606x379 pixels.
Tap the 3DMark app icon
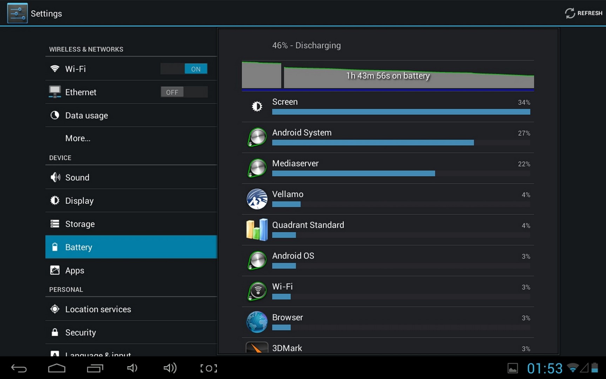[x=257, y=347]
